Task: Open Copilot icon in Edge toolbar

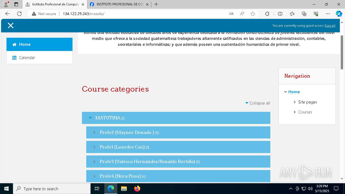Action: coord(339,14)
